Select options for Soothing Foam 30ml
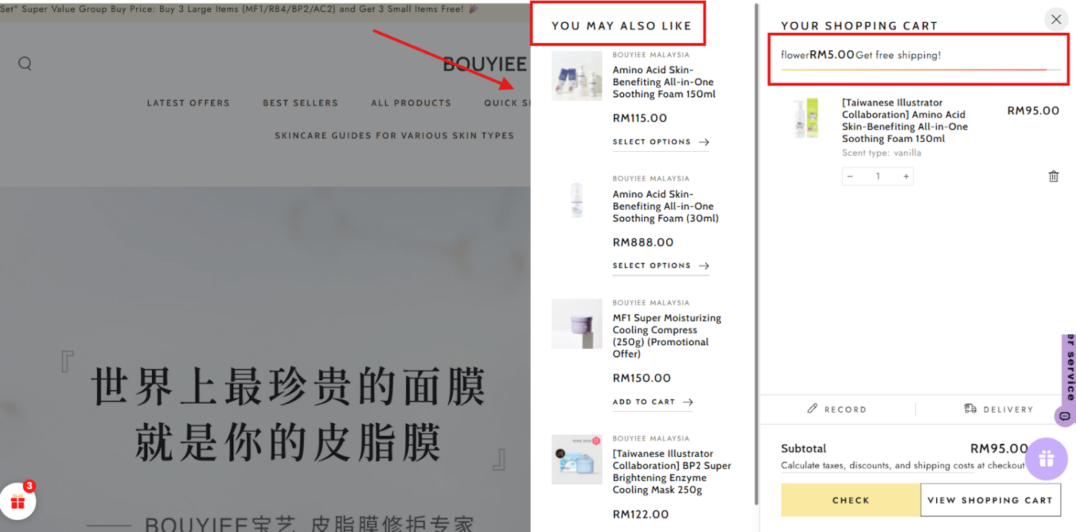 point(660,266)
